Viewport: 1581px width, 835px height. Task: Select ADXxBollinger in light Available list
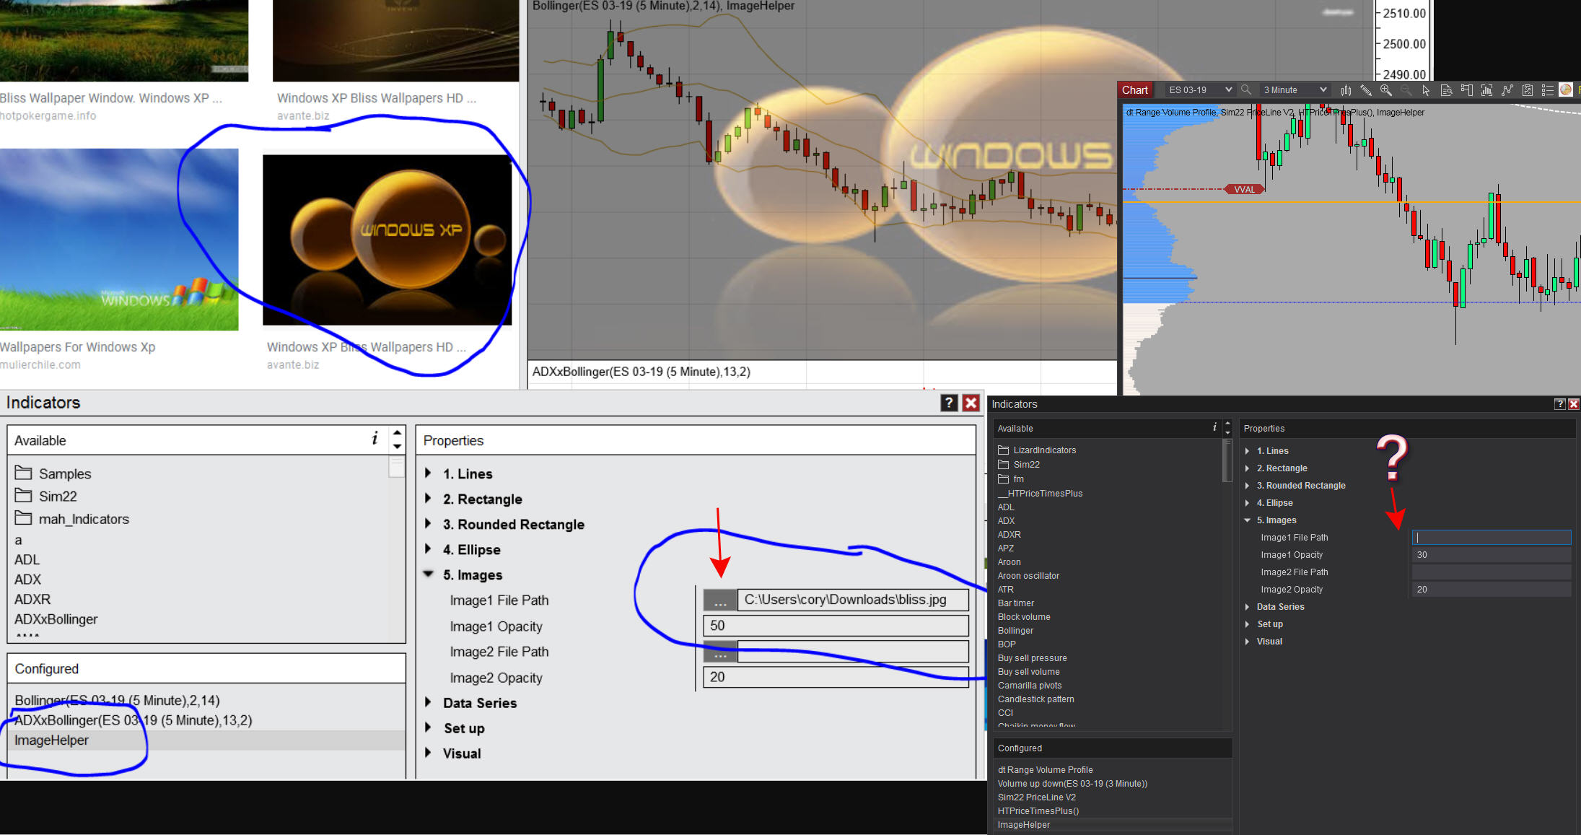[56, 619]
